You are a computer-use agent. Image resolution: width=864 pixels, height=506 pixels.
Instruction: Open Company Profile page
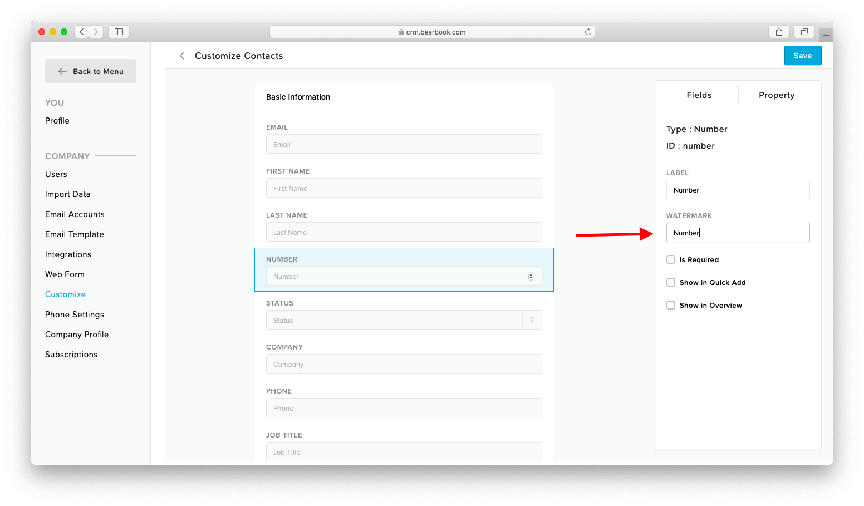point(77,335)
